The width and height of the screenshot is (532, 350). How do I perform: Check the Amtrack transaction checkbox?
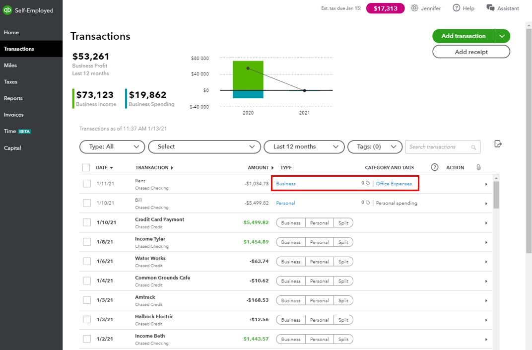[x=87, y=300]
